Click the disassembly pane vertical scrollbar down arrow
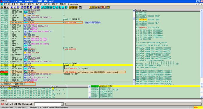This screenshot has height=109, width=203. tap(134, 80)
